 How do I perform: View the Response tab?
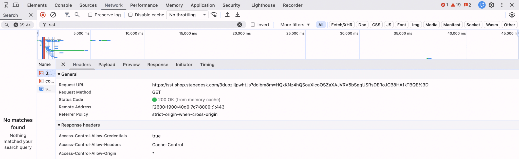coord(158,65)
